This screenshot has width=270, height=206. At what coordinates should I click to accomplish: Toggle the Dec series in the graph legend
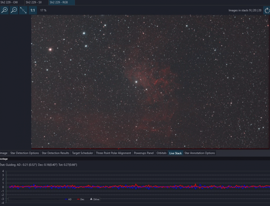pyautogui.click(x=81, y=199)
